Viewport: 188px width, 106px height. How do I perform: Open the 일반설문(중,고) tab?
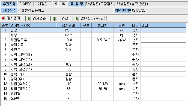pyautogui.click(x=90, y=19)
